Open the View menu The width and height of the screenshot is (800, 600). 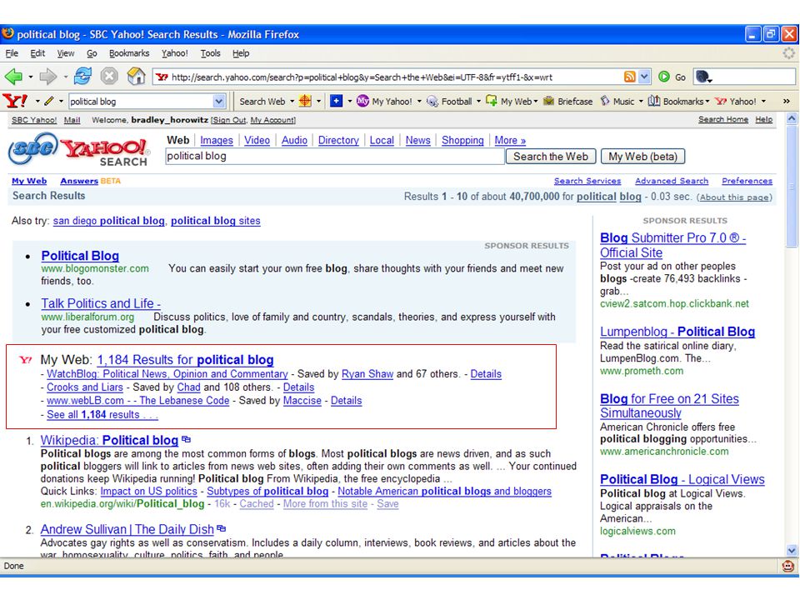(65, 53)
